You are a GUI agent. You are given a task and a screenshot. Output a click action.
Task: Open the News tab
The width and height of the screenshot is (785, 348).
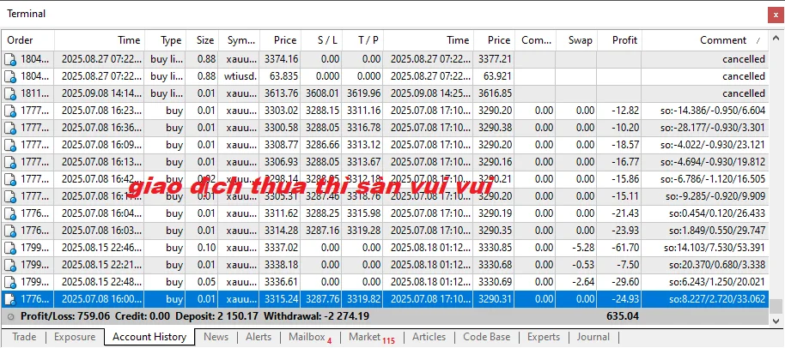click(216, 337)
